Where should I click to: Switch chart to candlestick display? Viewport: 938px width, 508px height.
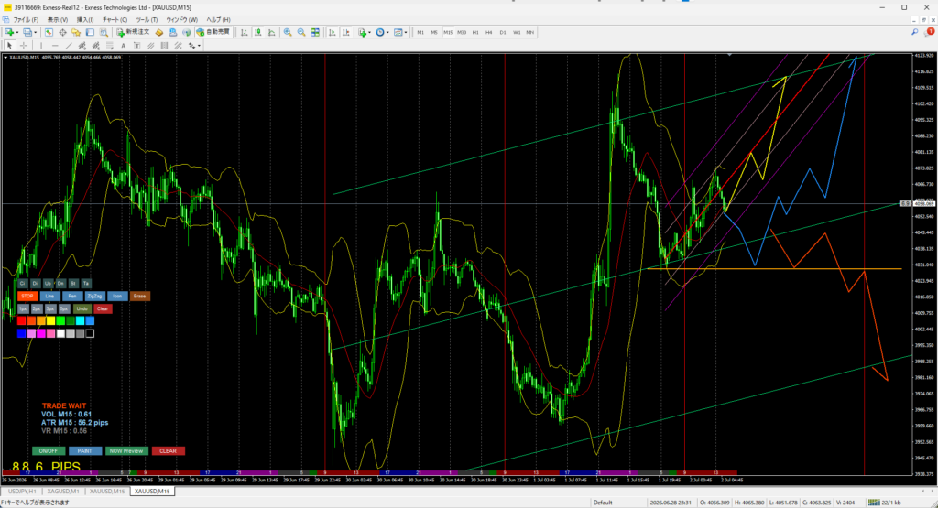pos(257,32)
